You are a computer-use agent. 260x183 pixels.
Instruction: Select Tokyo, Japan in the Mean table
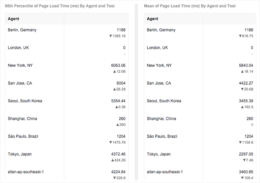(159, 154)
